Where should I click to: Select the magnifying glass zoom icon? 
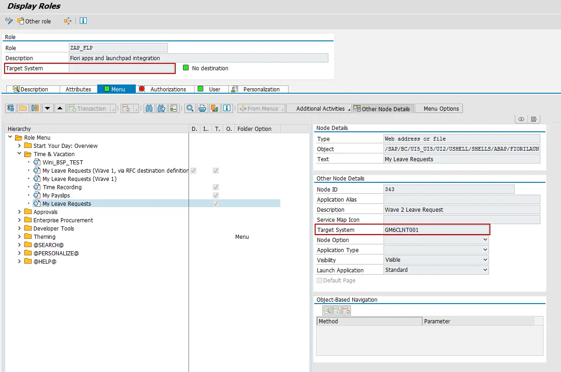pyautogui.click(x=190, y=108)
